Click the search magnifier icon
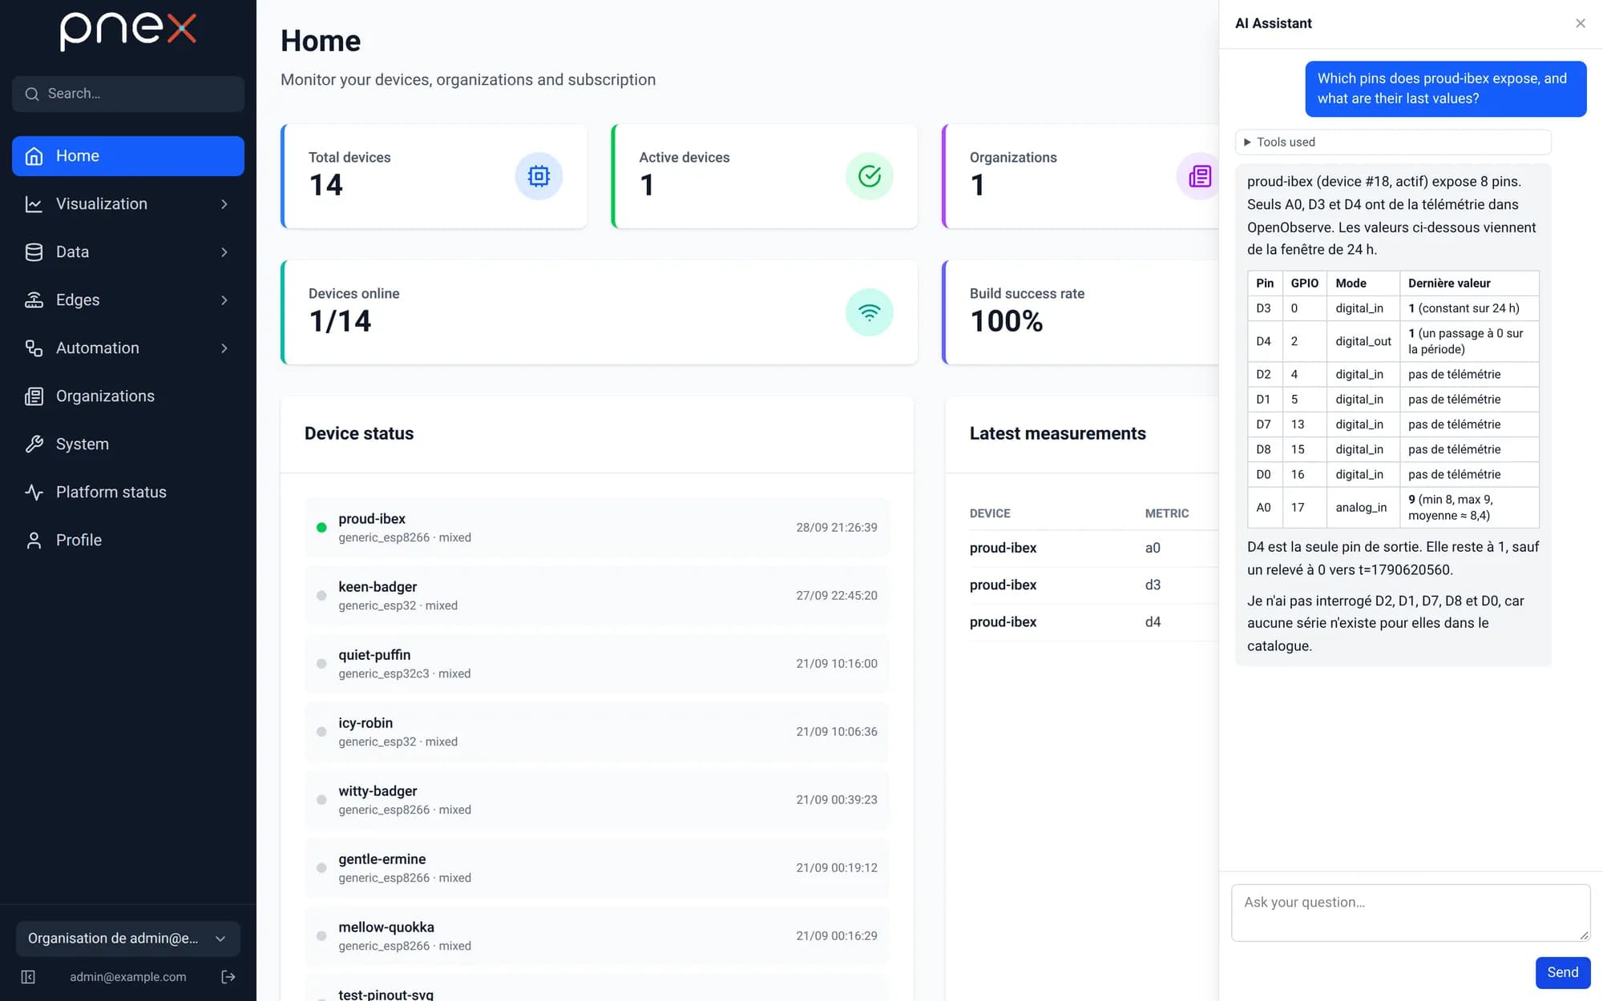Image resolution: width=1603 pixels, height=1001 pixels. click(x=32, y=94)
